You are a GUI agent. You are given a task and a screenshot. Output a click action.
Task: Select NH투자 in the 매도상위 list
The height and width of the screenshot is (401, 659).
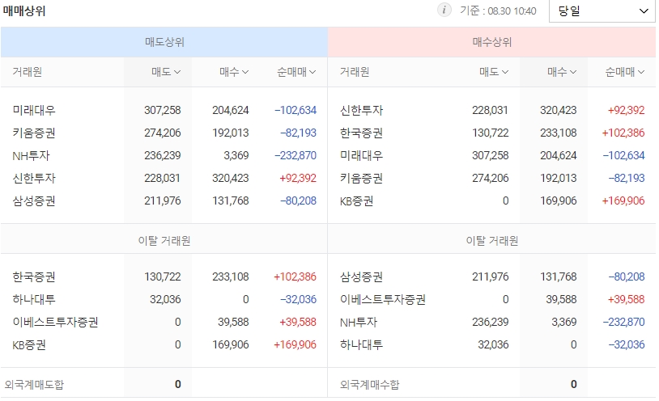click(x=31, y=155)
